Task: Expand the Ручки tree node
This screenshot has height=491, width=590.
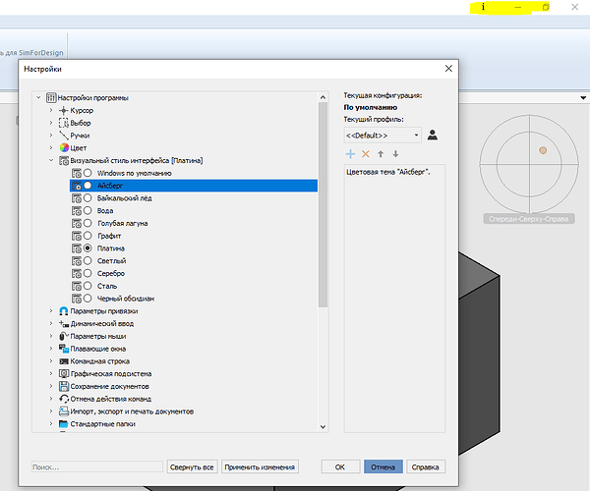Action: click(51, 136)
